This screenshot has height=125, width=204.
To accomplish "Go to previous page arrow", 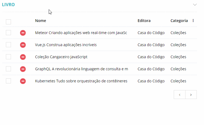I will pos(180,95).
